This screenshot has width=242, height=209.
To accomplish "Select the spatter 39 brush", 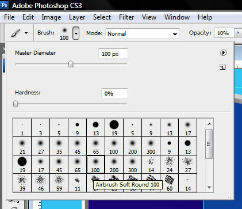I will [x=22, y=183].
